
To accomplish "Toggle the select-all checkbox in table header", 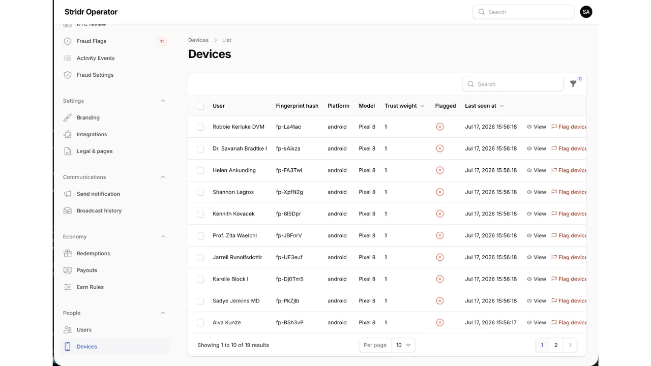I will (200, 106).
